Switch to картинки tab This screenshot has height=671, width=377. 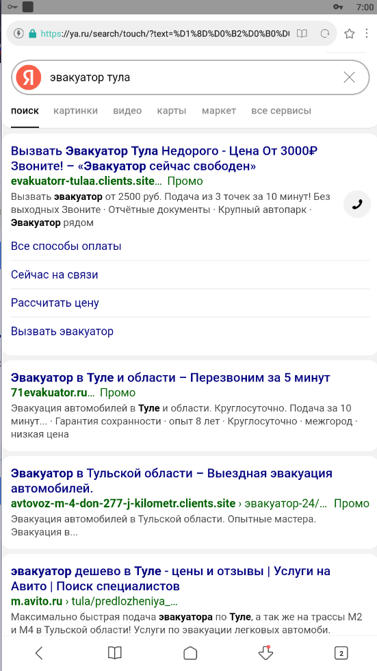[76, 111]
